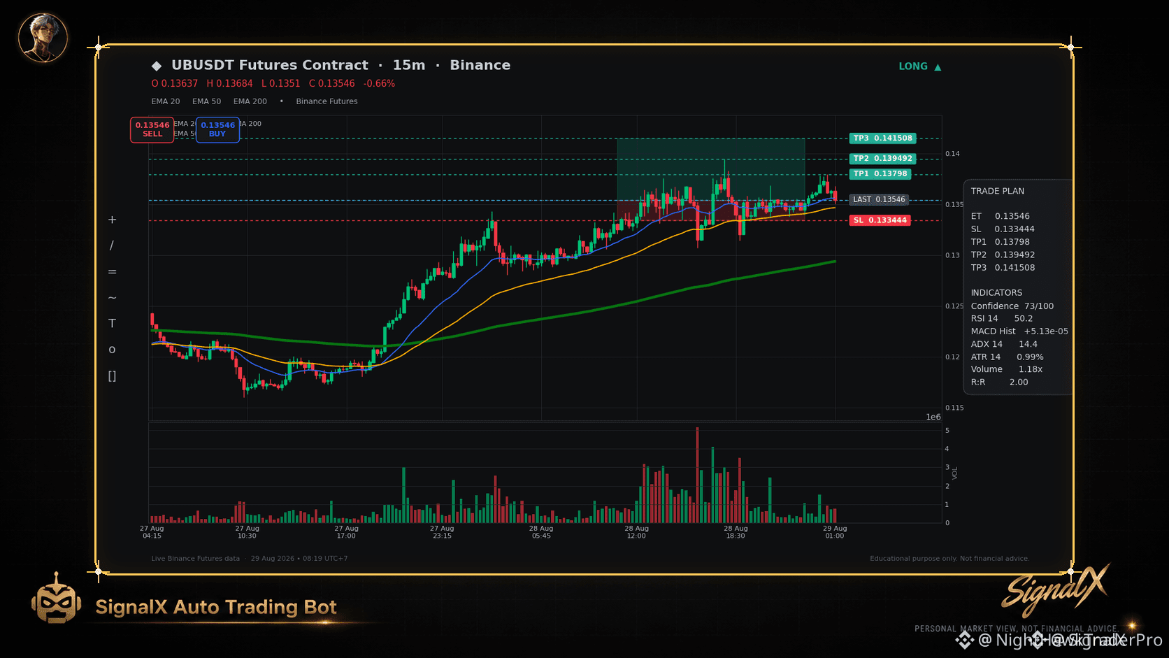Select the square brackets rectangle tool

(112, 376)
